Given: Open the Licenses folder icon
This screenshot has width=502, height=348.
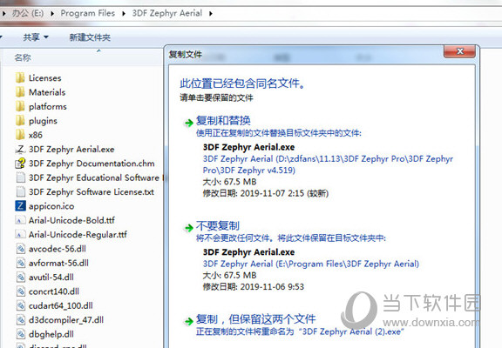Looking at the screenshot, I should coord(20,78).
